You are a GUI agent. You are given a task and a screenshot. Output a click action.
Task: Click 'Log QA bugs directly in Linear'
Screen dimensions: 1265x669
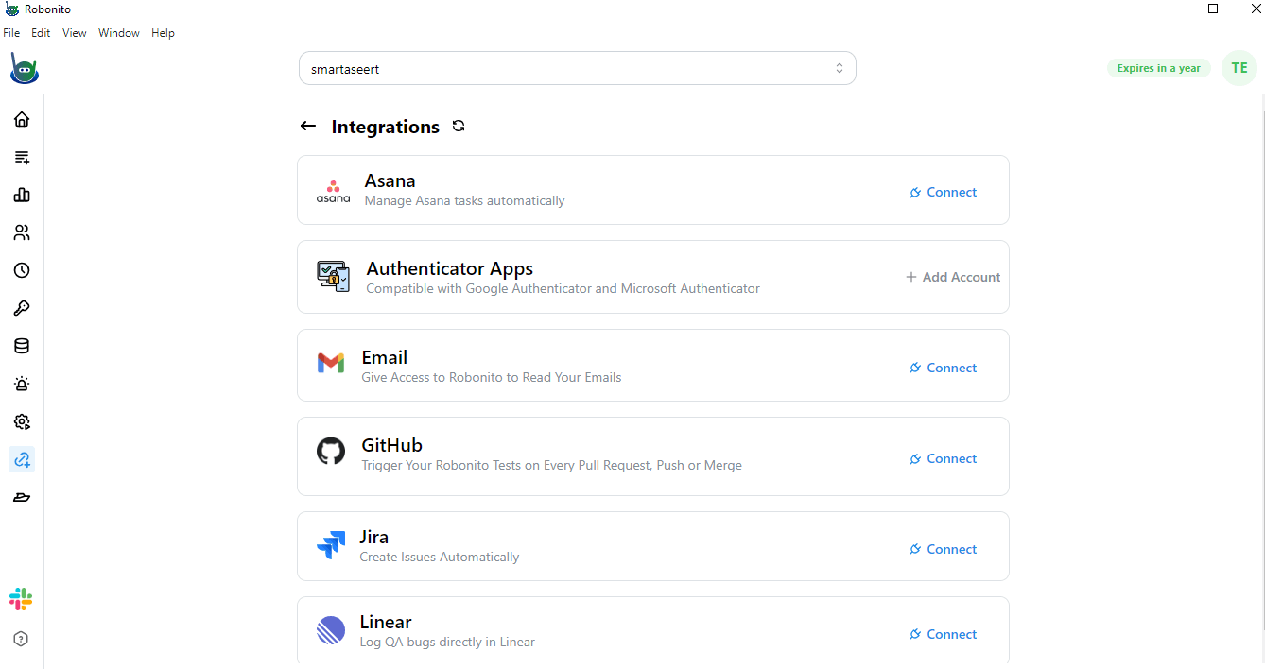coord(447,642)
